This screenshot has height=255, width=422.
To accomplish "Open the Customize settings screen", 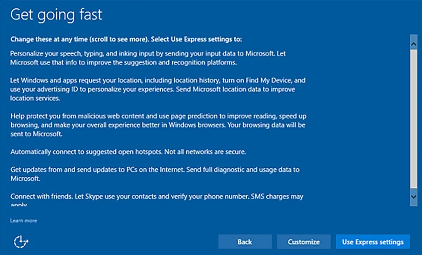I will [303, 242].
